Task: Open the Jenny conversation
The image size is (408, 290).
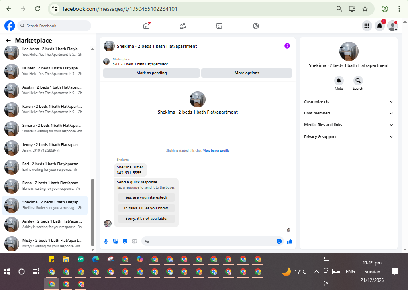Action: click(45, 148)
